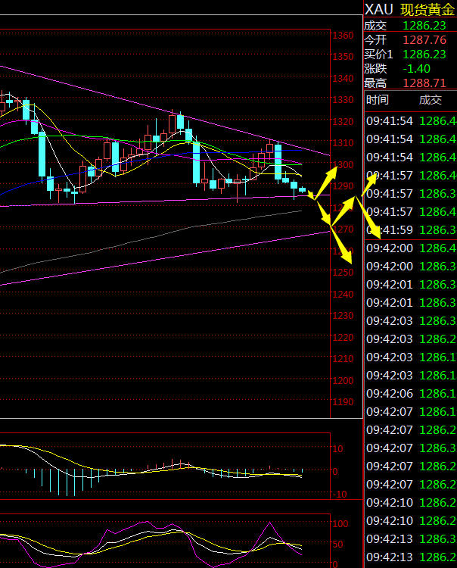Click the 最高 value 1288.71
The width and height of the screenshot is (457, 568).
point(424,83)
